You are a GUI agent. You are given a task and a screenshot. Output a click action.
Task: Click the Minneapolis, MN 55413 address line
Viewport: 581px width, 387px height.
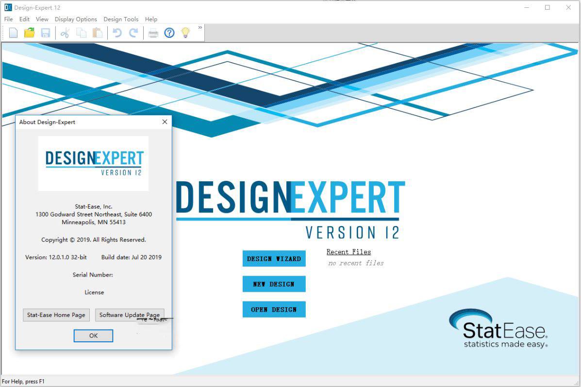[x=94, y=222]
